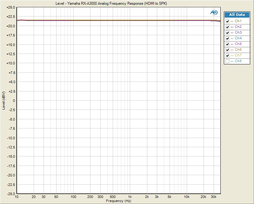Toggle the Ch3 trace visibility checkbox
Screen dimensions: 254x204
(x=227, y=33)
